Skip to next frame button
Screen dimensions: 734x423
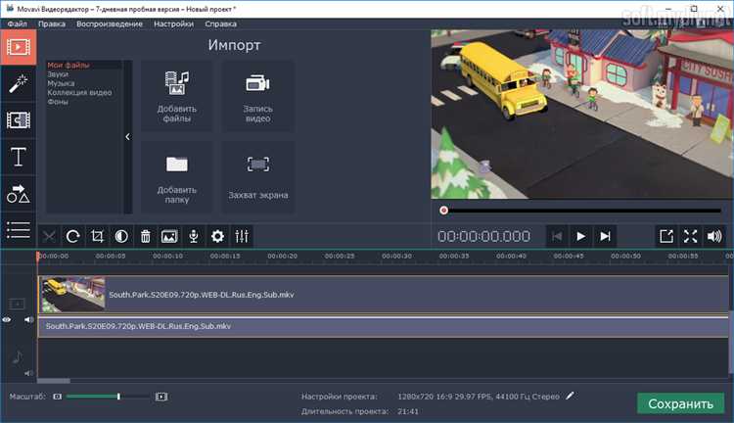click(x=605, y=236)
